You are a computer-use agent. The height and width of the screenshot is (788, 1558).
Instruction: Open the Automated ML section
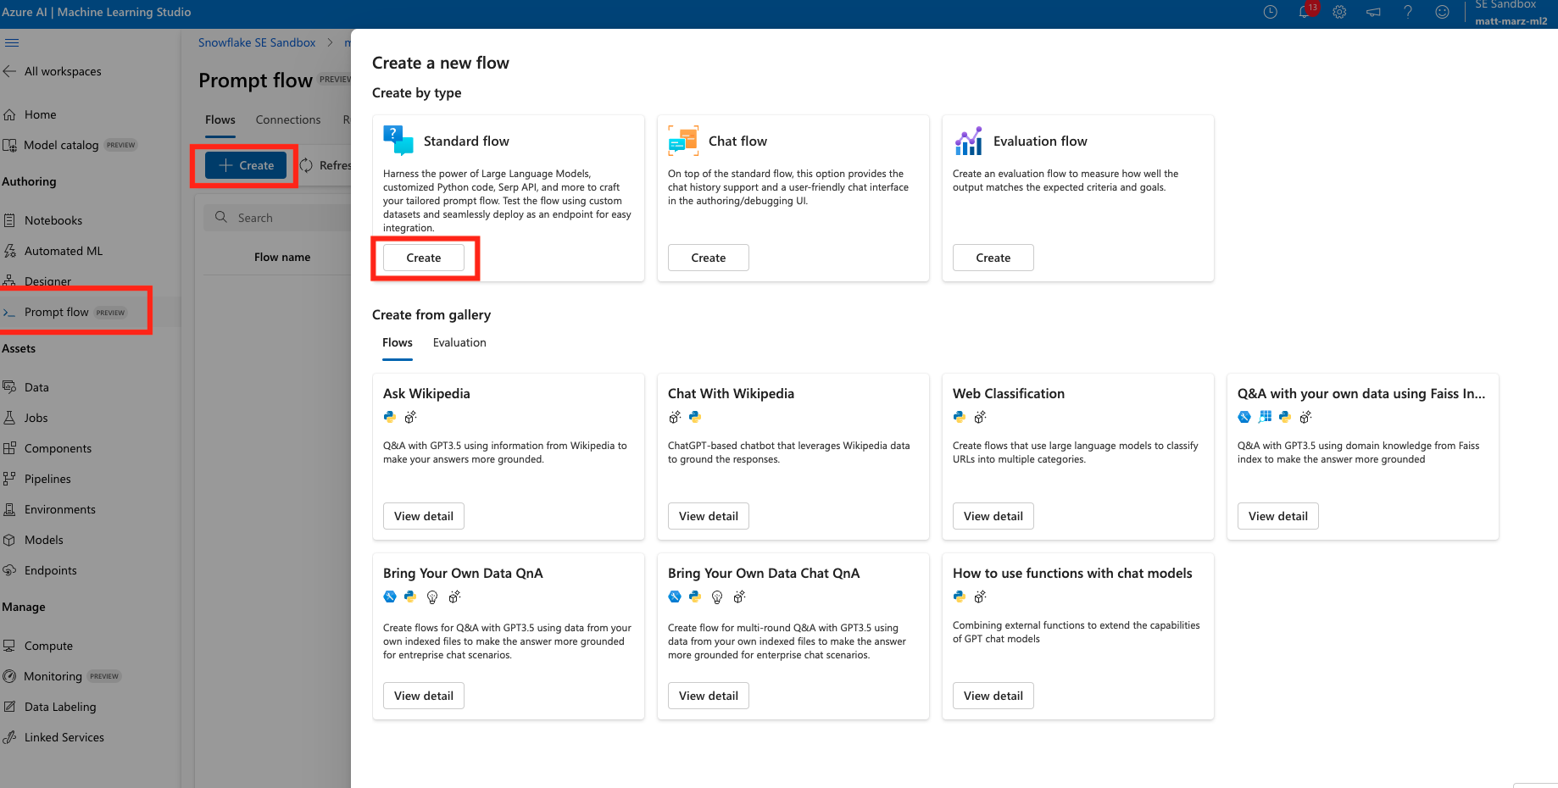pos(63,250)
